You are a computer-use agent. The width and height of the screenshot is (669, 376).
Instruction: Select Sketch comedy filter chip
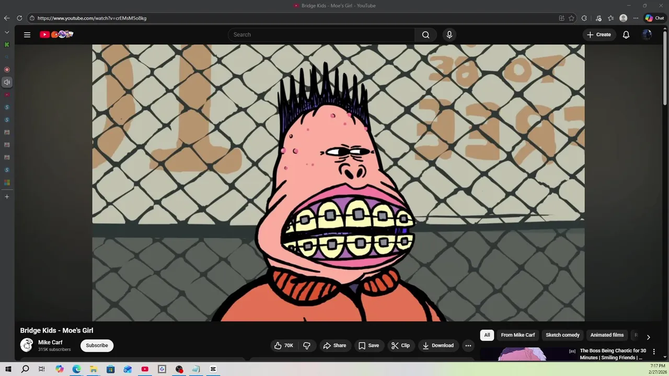click(562, 335)
